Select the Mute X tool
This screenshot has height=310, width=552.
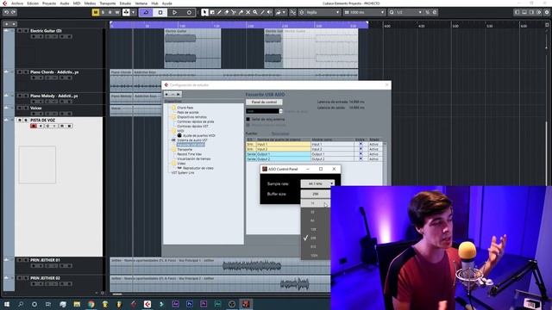click(248, 12)
